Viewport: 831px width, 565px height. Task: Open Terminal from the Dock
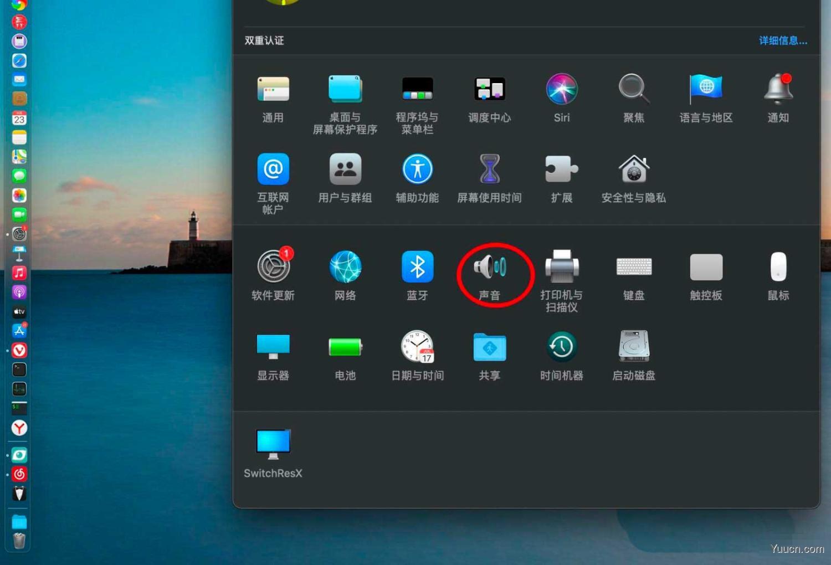click(19, 369)
